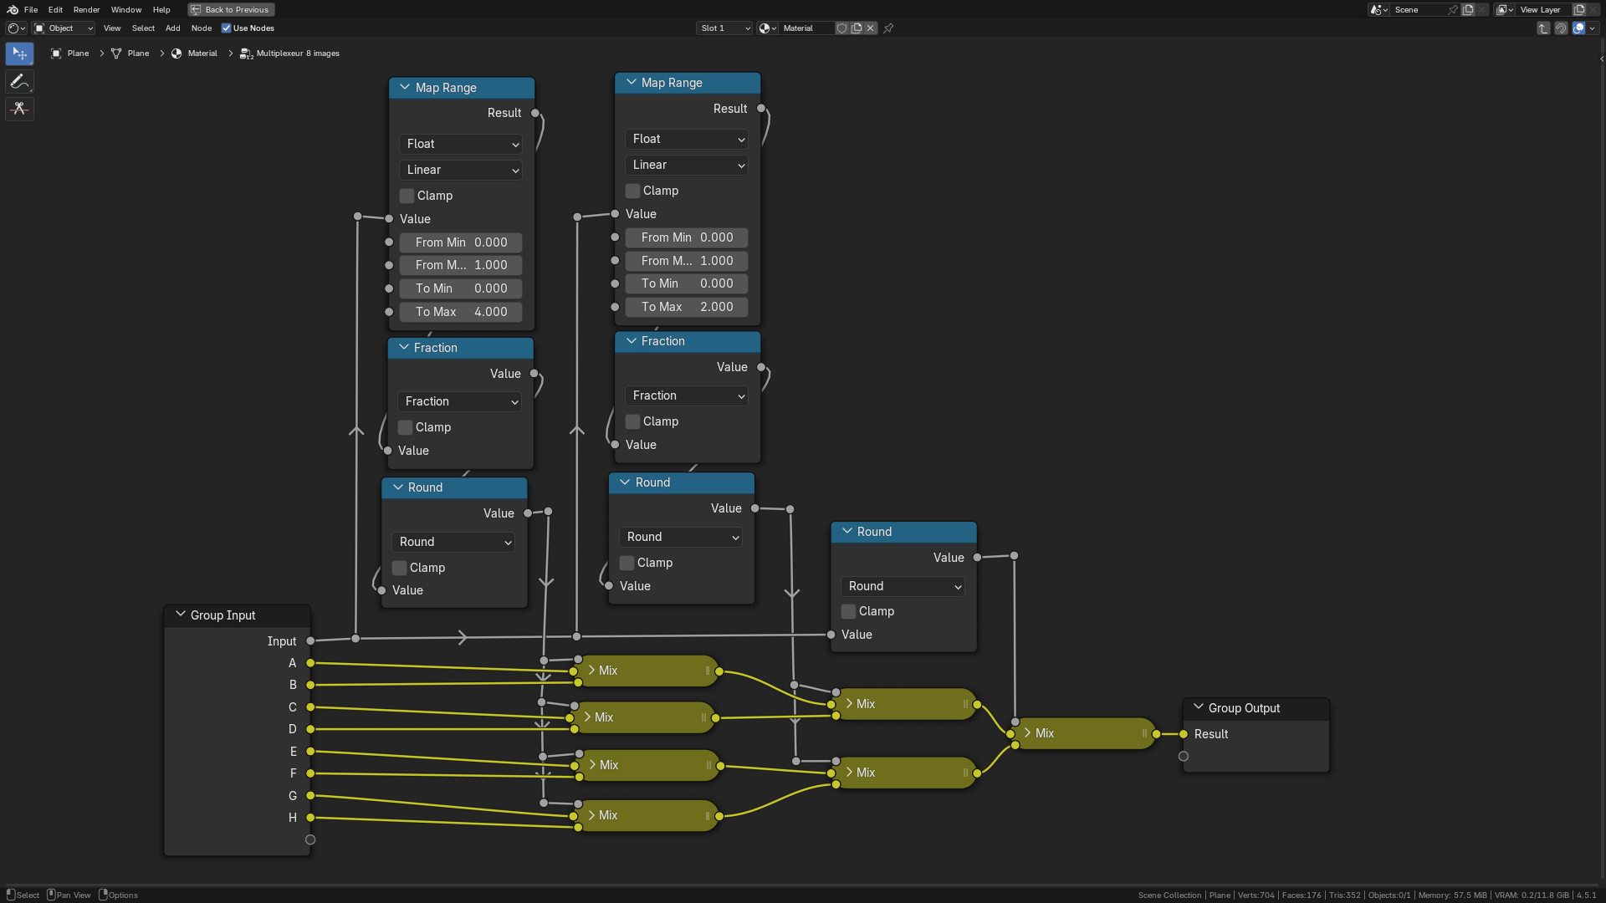The height and width of the screenshot is (903, 1606).
Task: Enable Clamp on rightmost Round node
Action: (x=848, y=611)
